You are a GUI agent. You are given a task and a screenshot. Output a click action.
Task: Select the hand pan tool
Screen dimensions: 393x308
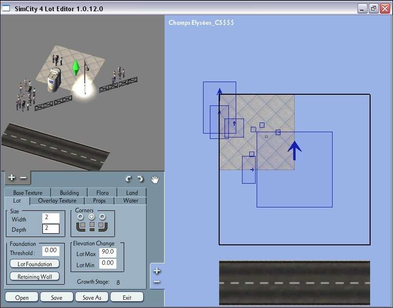(x=155, y=179)
